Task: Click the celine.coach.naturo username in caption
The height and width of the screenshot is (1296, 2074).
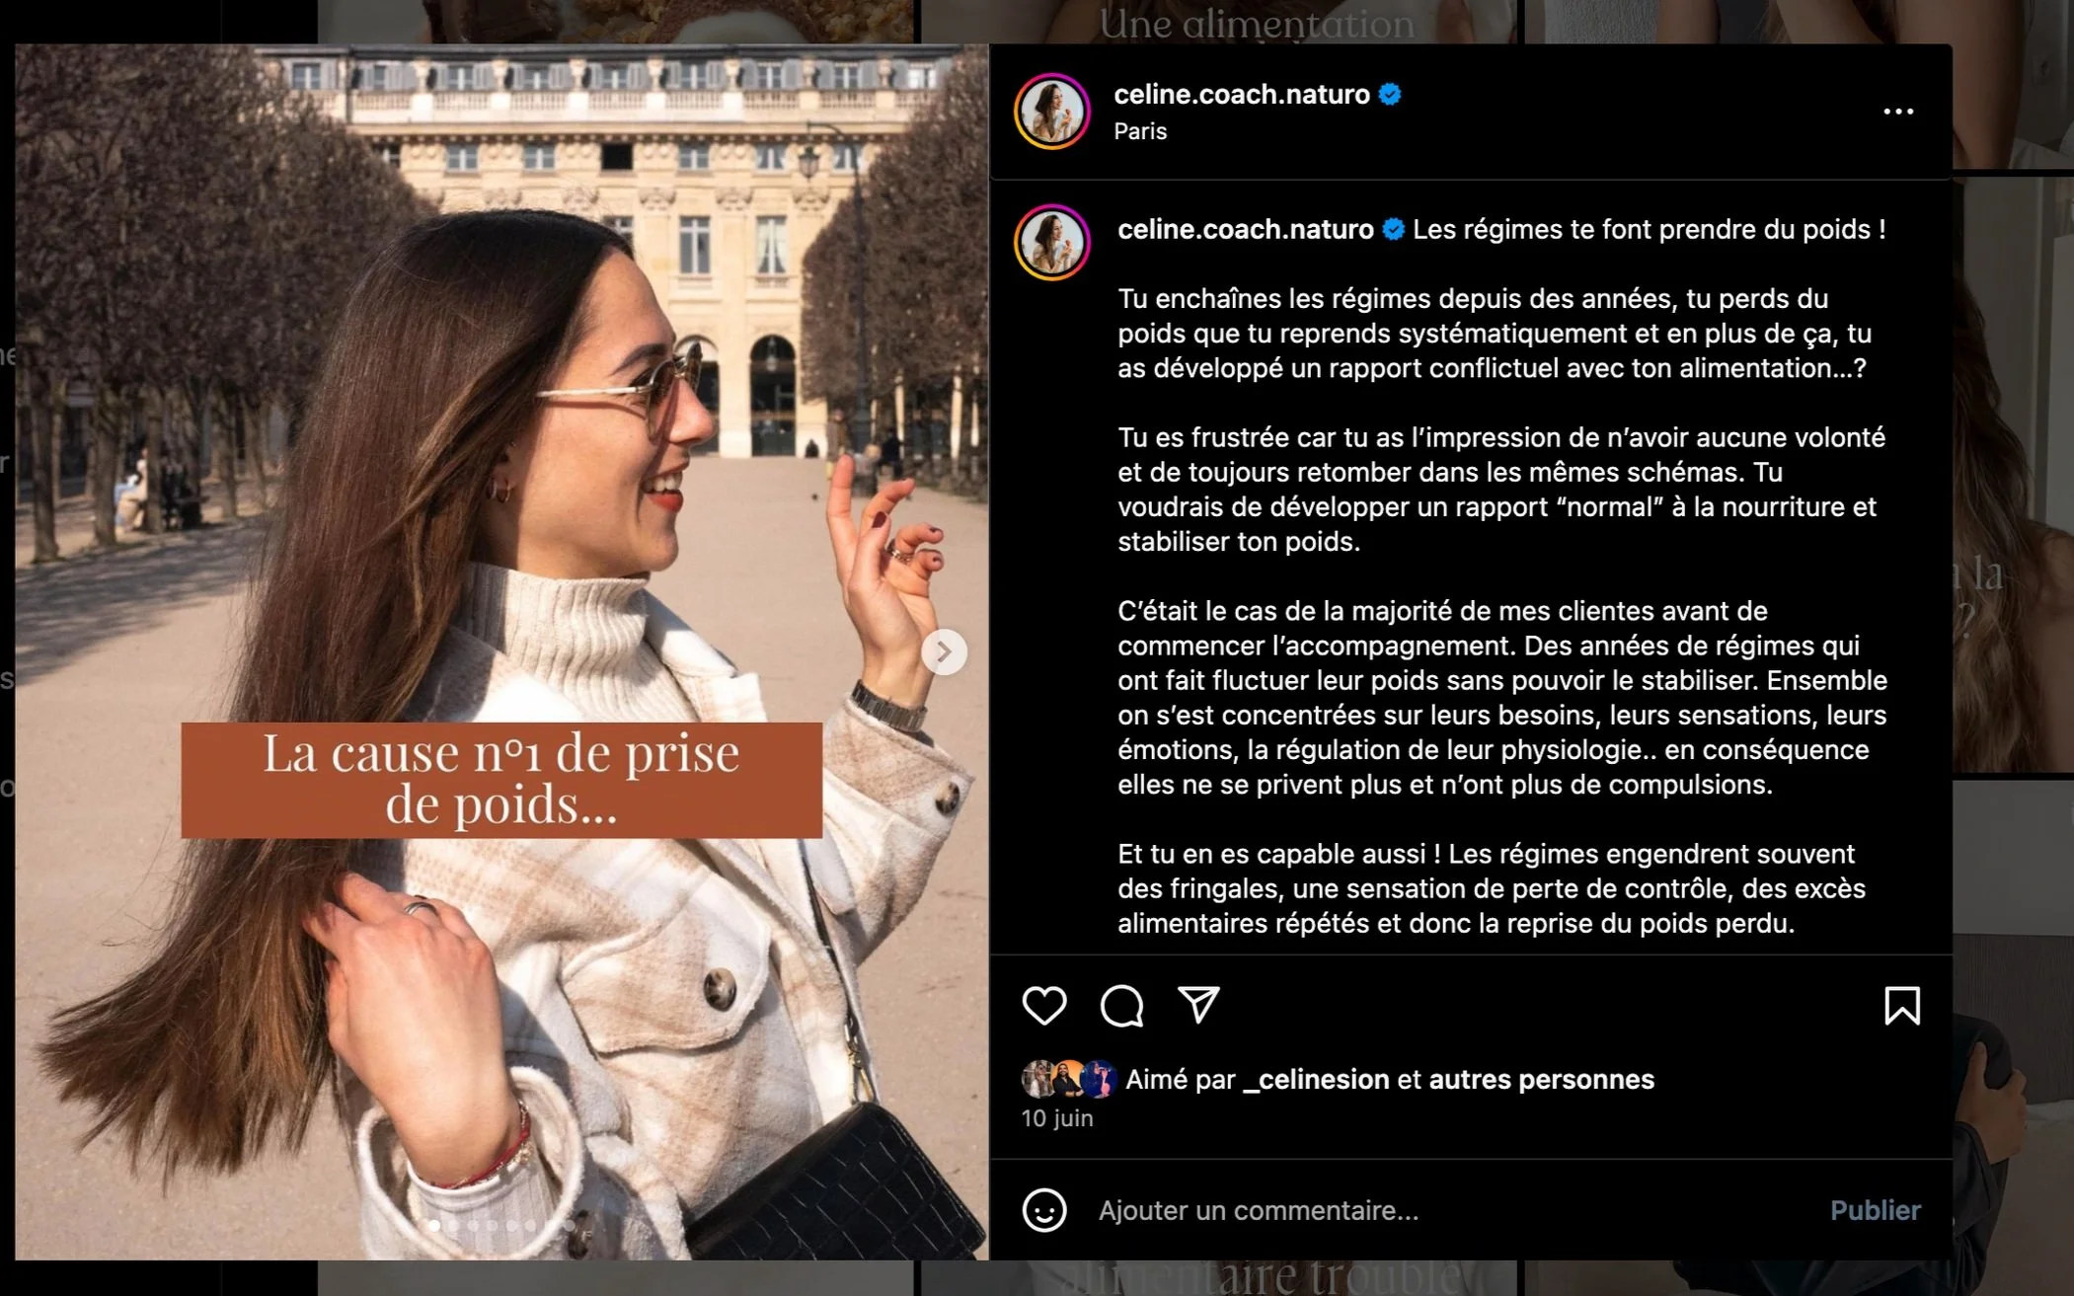Action: pyautogui.click(x=1245, y=229)
